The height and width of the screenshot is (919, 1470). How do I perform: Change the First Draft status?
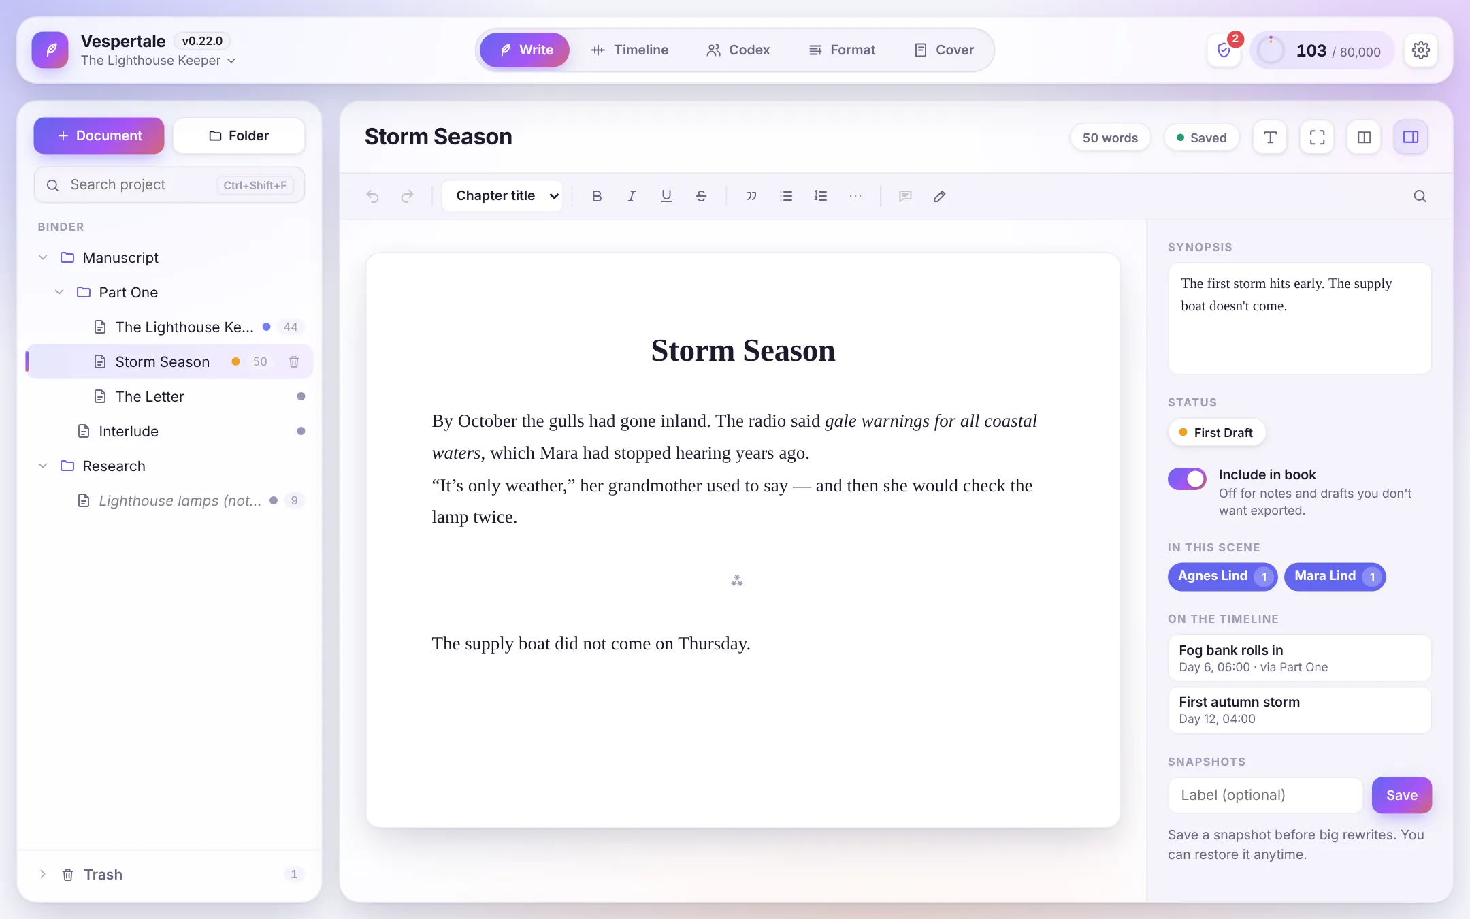pos(1217,432)
